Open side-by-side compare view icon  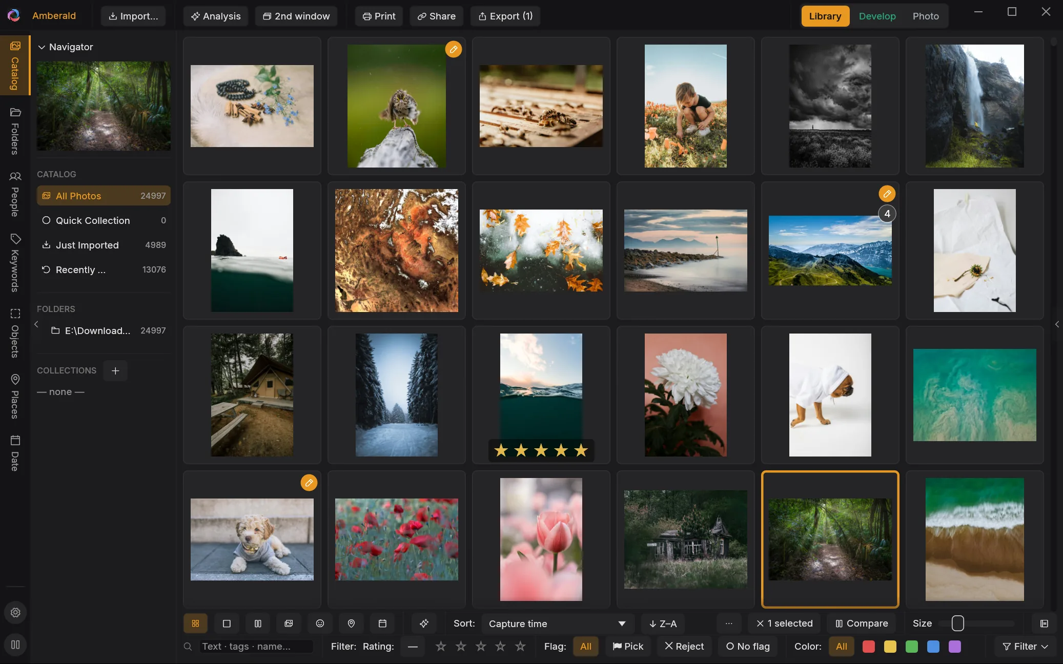tap(258, 624)
